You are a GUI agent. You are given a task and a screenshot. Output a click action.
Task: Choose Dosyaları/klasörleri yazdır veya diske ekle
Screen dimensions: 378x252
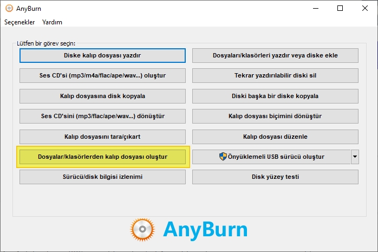[275, 55]
